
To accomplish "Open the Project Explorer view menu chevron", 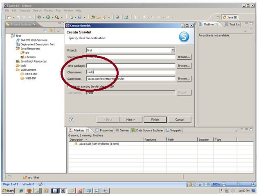I will 63,29.
